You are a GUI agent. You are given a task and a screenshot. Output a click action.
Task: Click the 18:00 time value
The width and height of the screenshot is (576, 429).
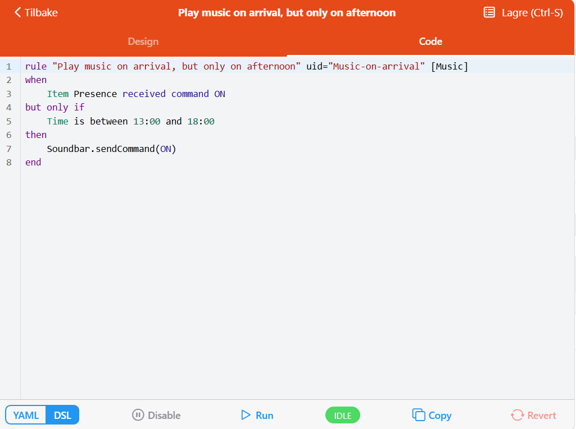(x=201, y=121)
